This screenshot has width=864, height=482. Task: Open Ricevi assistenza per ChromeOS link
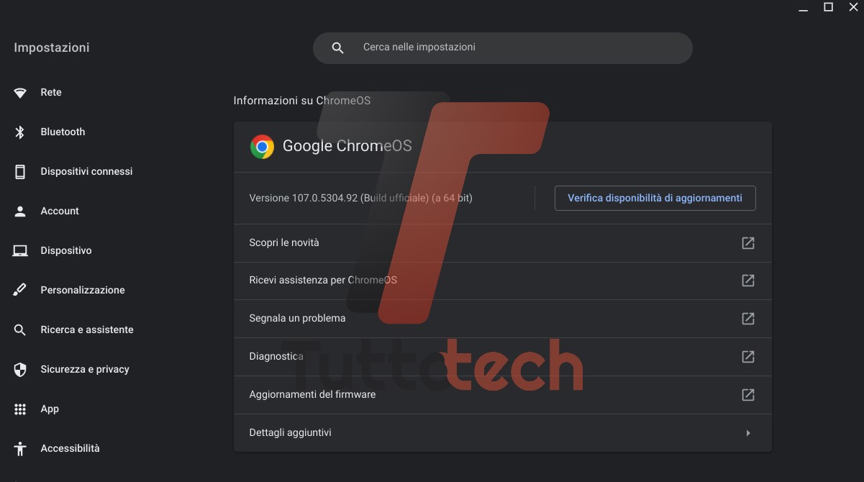(748, 281)
